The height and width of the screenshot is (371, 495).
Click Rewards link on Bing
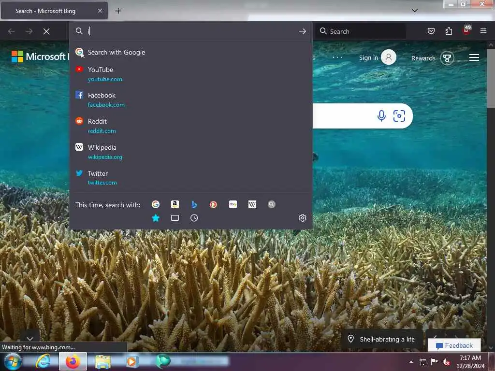(423, 58)
